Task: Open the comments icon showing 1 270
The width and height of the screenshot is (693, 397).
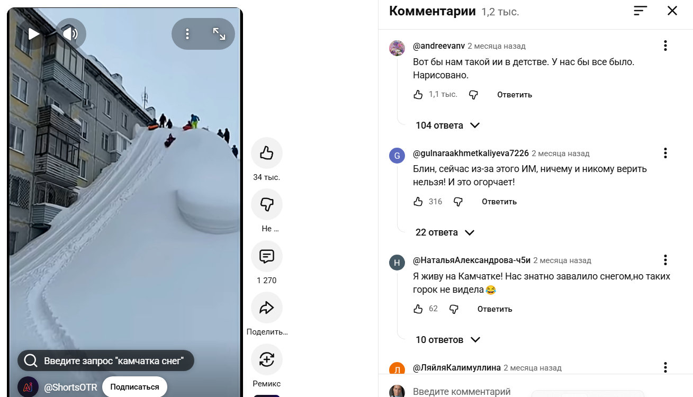Action: pyautogui.click(x=267, y=257)
